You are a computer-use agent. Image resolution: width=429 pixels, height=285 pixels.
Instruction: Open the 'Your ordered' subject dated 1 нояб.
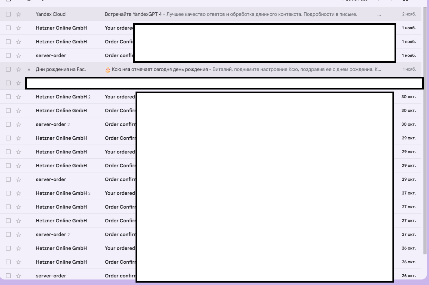click(119, 28)
